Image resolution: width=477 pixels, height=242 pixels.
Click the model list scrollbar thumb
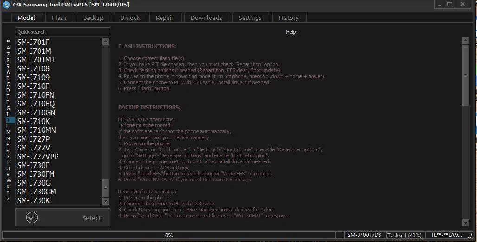coord(105,188)
